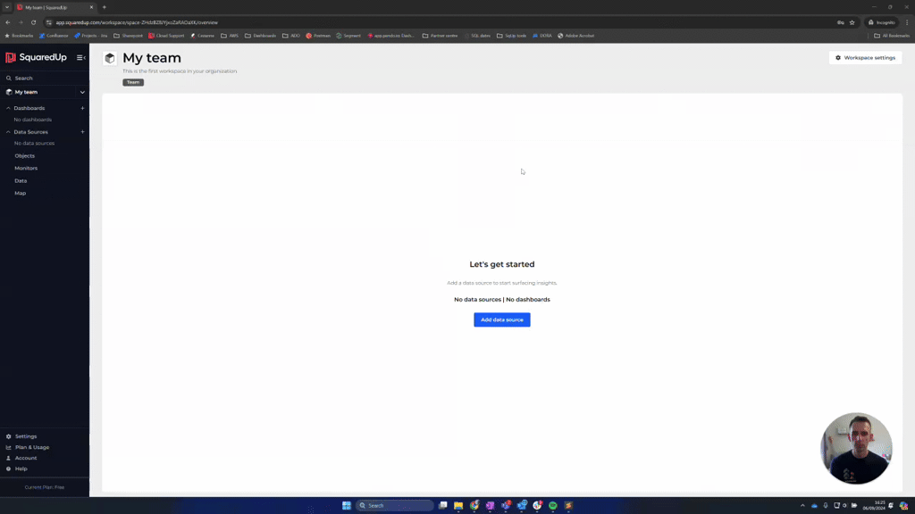Viewport: 915px width, 514px height.
Task: Open File Explorer from the taskbar
Action: coord(458,506)
